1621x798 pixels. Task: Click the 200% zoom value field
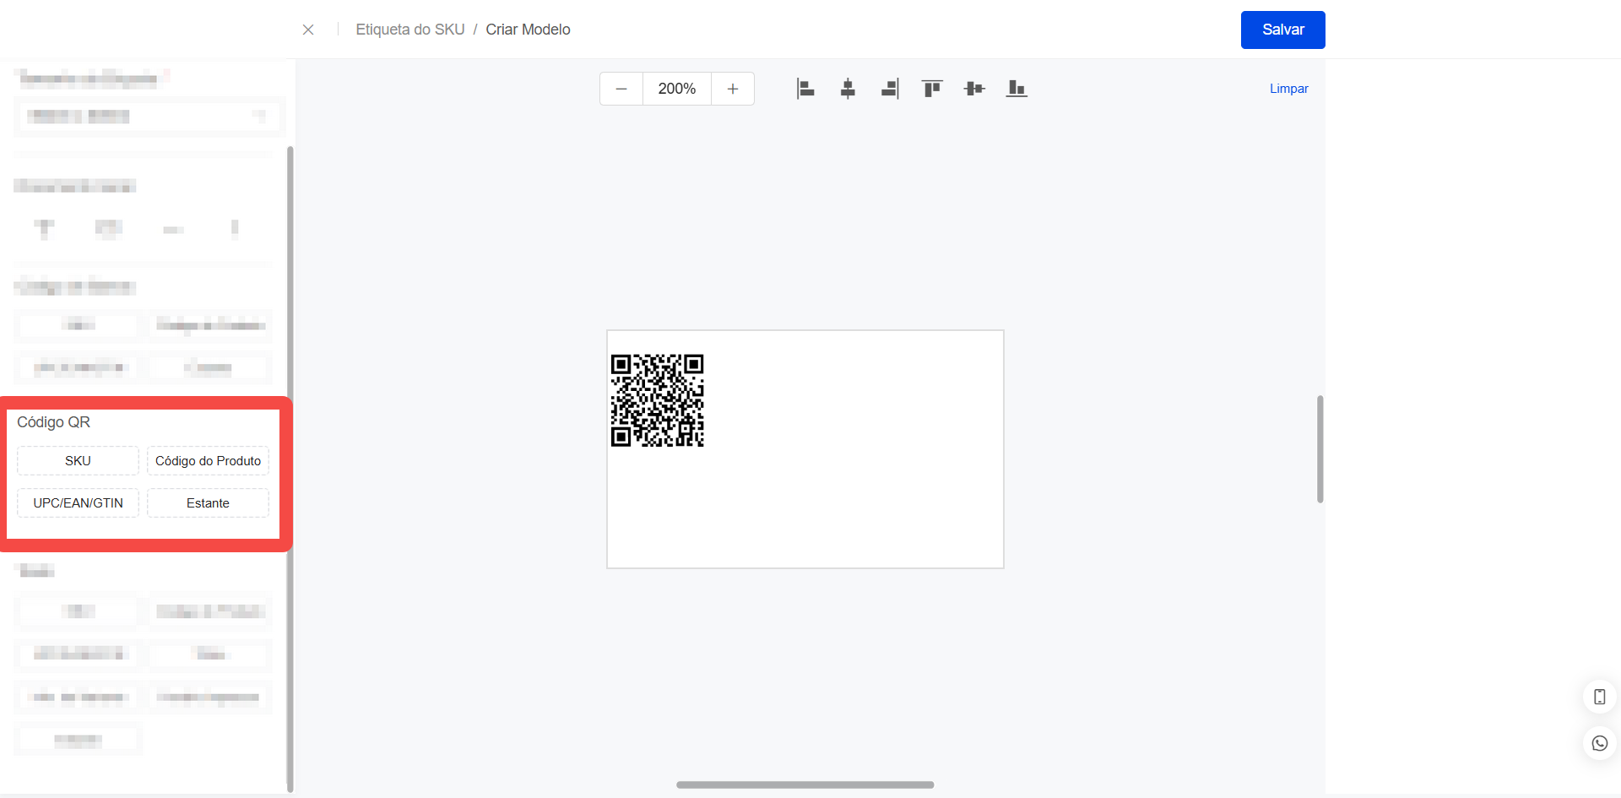click(677, 89)
